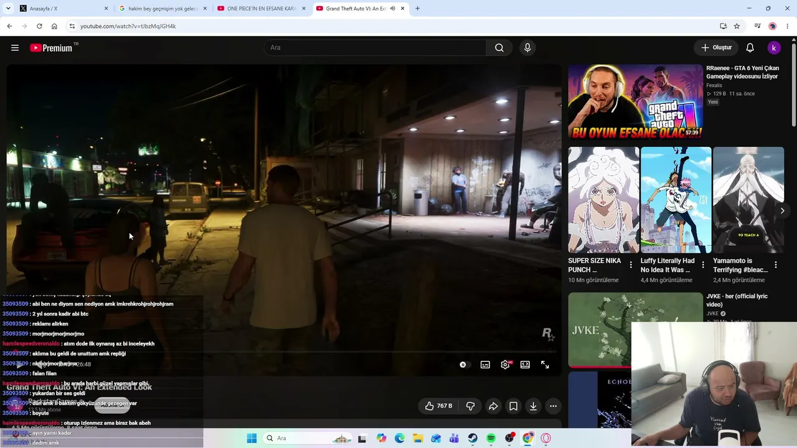Open Microsoft Edge from the taskbar
797x448 pixels.
400,438
